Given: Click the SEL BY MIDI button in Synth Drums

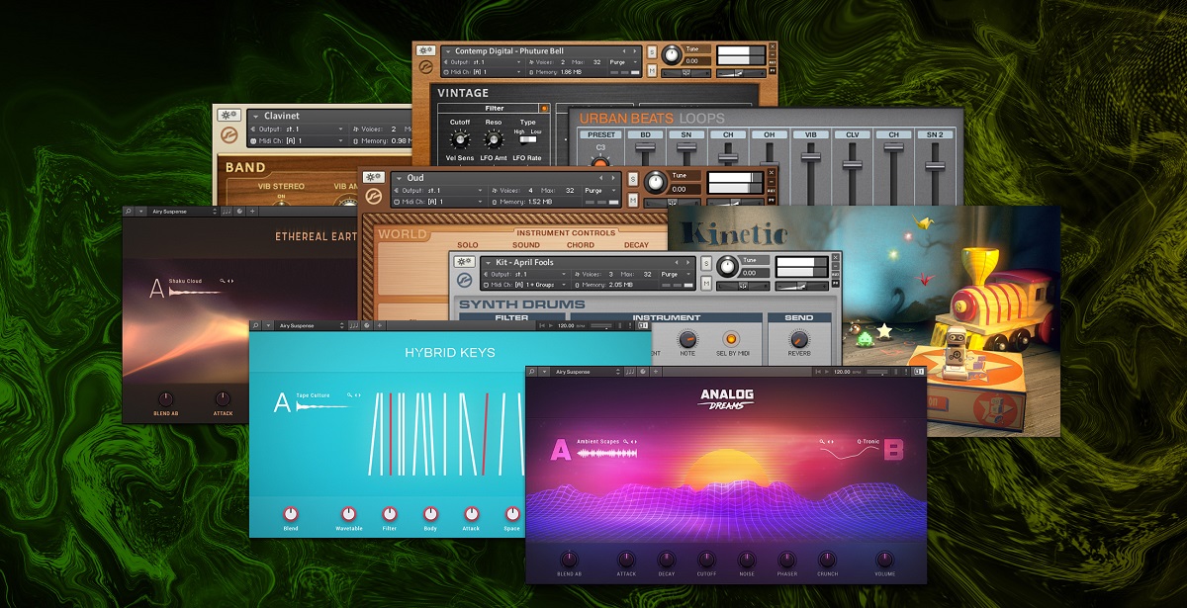Looking at the screenshot, I should pyautogui.click(x=732, y=339).
